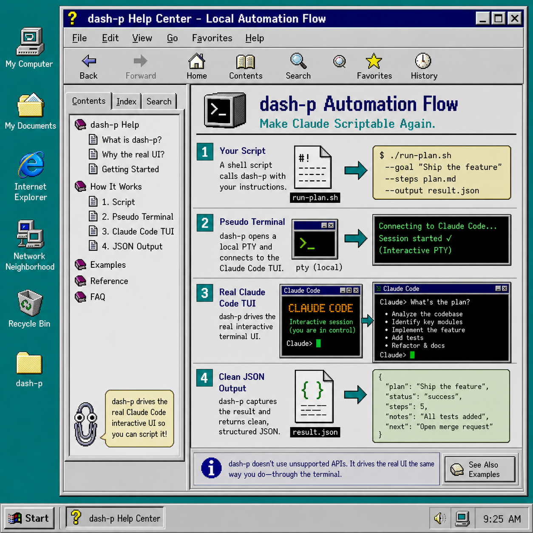Open the Start menu button
Viewport: 533px width, 533px height.
point(29,518)
